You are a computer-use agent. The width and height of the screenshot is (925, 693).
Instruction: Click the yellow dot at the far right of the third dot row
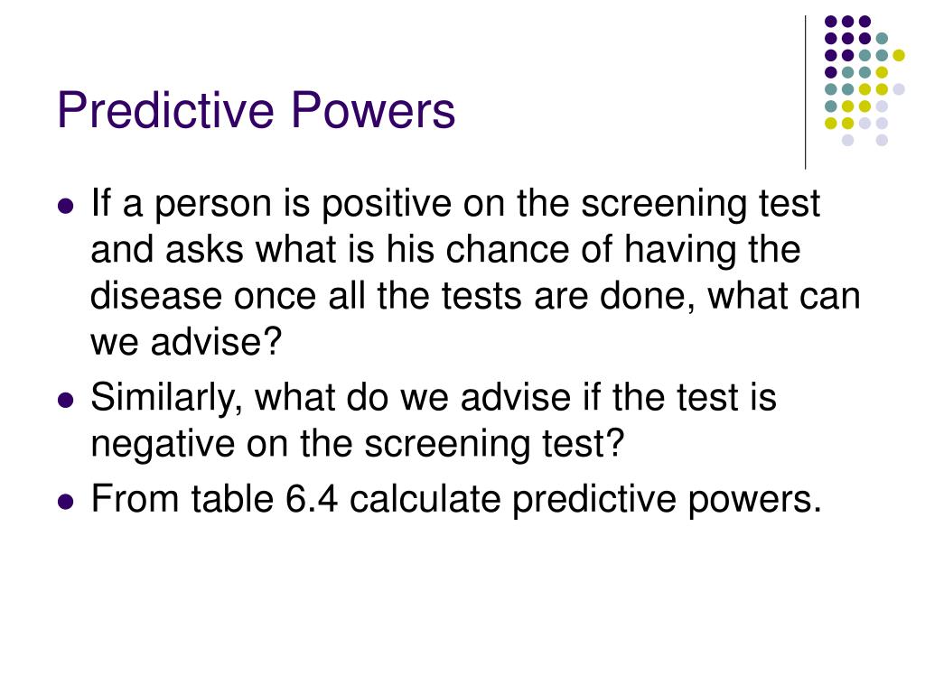899,55
